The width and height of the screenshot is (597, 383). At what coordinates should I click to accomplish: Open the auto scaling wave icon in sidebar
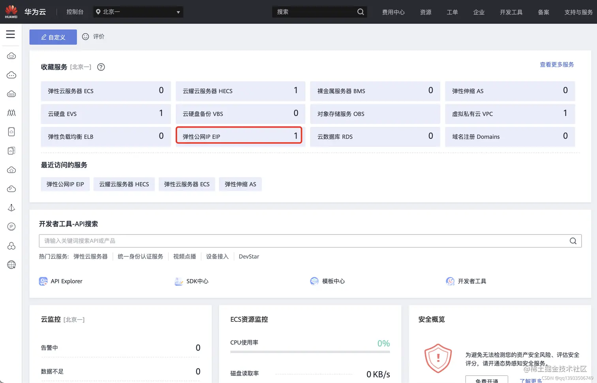11,113
